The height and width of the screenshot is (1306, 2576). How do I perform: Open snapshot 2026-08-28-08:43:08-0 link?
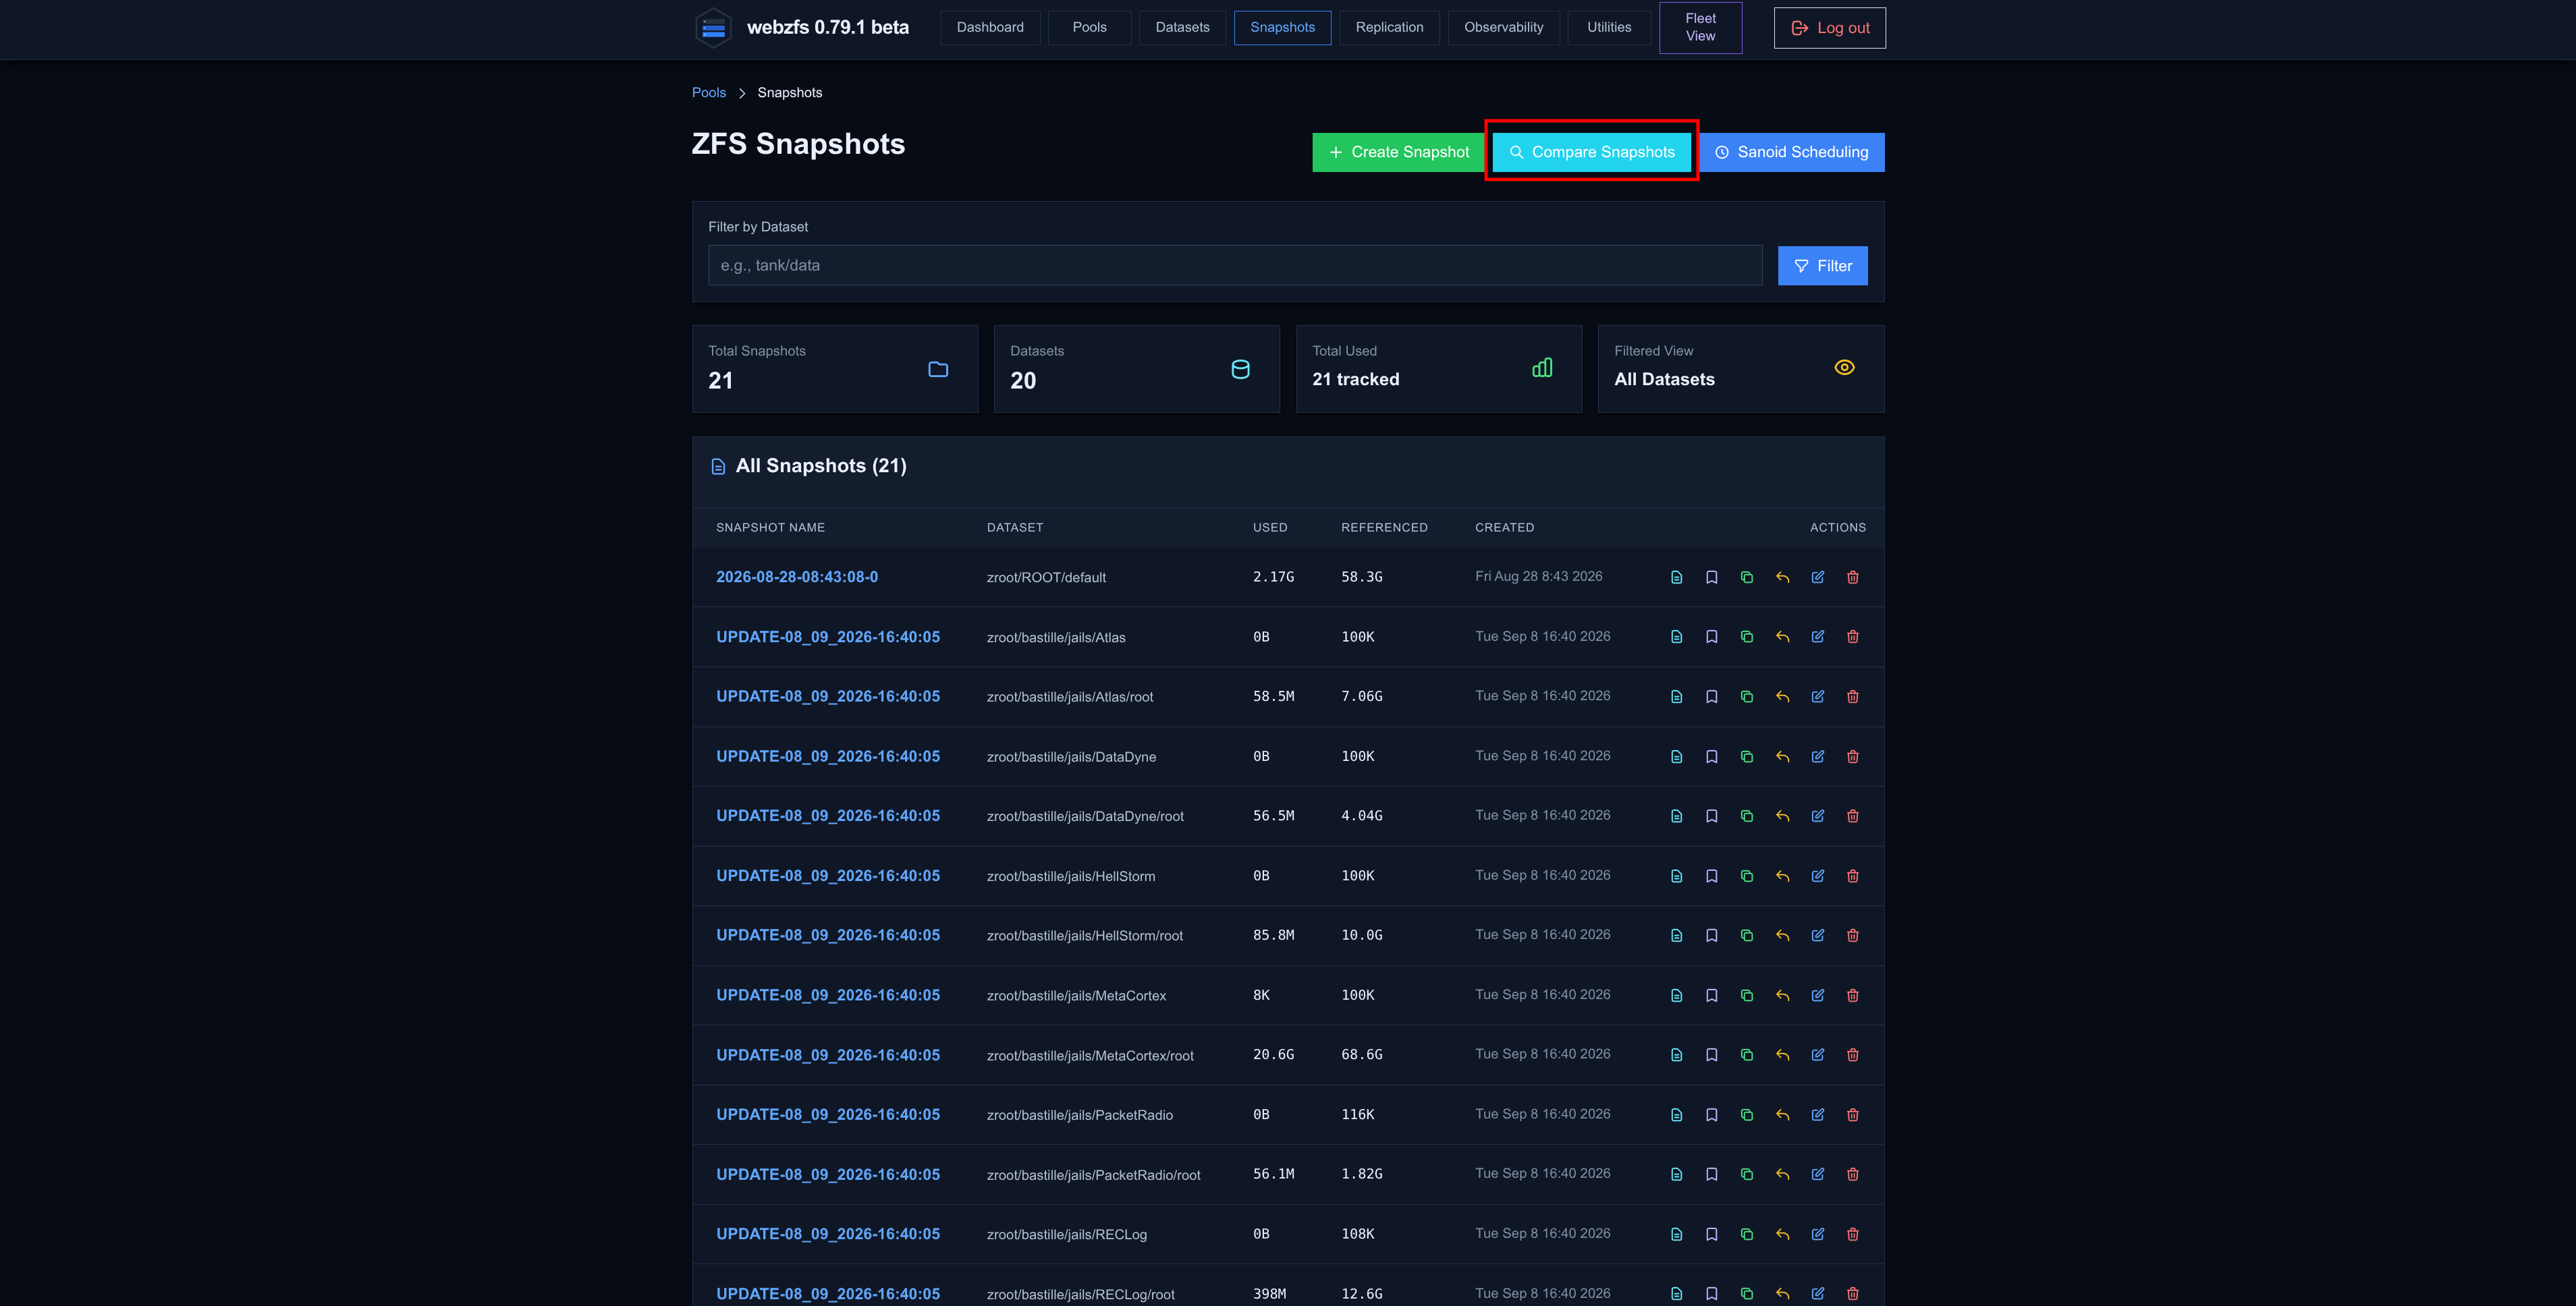click(x=797, y=577)
